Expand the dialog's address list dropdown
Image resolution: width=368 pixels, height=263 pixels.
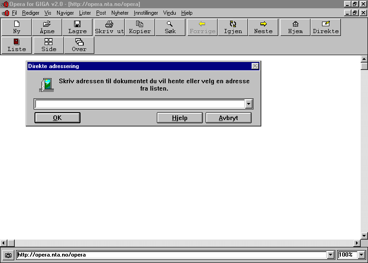coord(248,104)
